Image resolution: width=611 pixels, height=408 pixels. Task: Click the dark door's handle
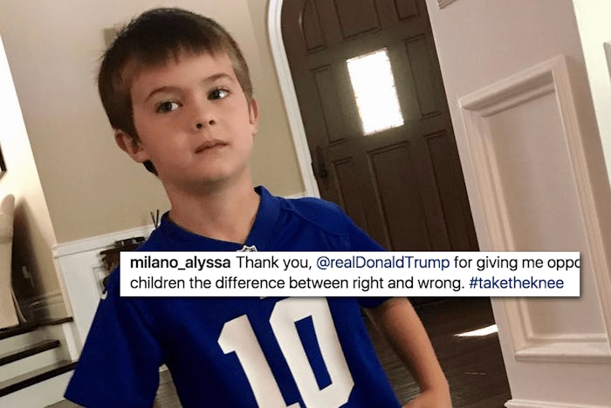[x=320, y=165]
